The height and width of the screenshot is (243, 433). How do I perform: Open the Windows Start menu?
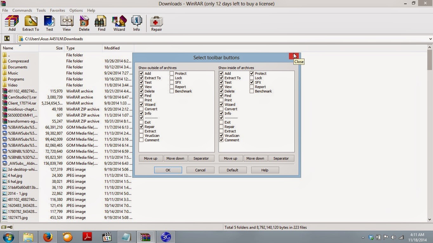click(9, 237)
